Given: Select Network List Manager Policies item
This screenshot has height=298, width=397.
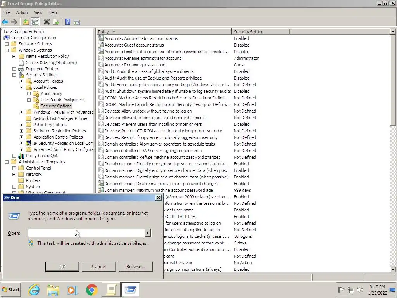Looking at the screenshot, I should pos(61,118).
